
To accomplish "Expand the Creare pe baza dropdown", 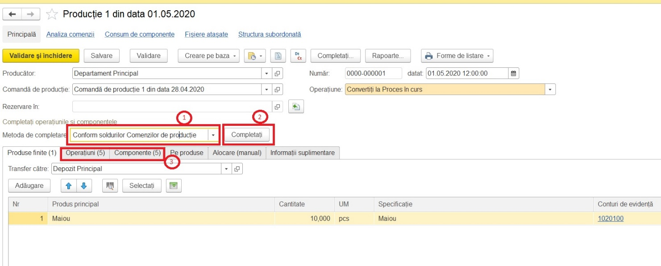I will point(235,56).
